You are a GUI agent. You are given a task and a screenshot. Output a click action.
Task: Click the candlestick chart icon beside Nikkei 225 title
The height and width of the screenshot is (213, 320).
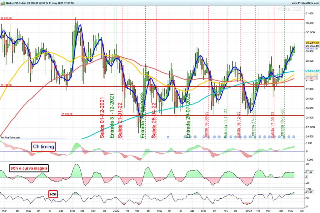click(x=3, y=3)
